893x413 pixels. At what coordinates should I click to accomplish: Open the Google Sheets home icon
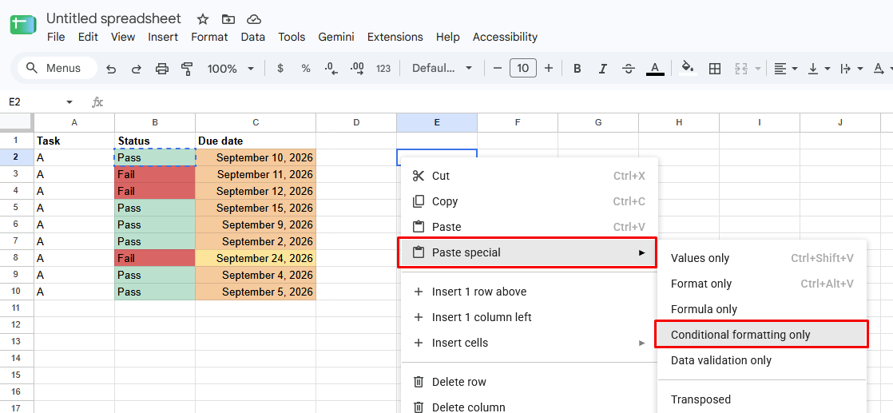pos(23,26)
